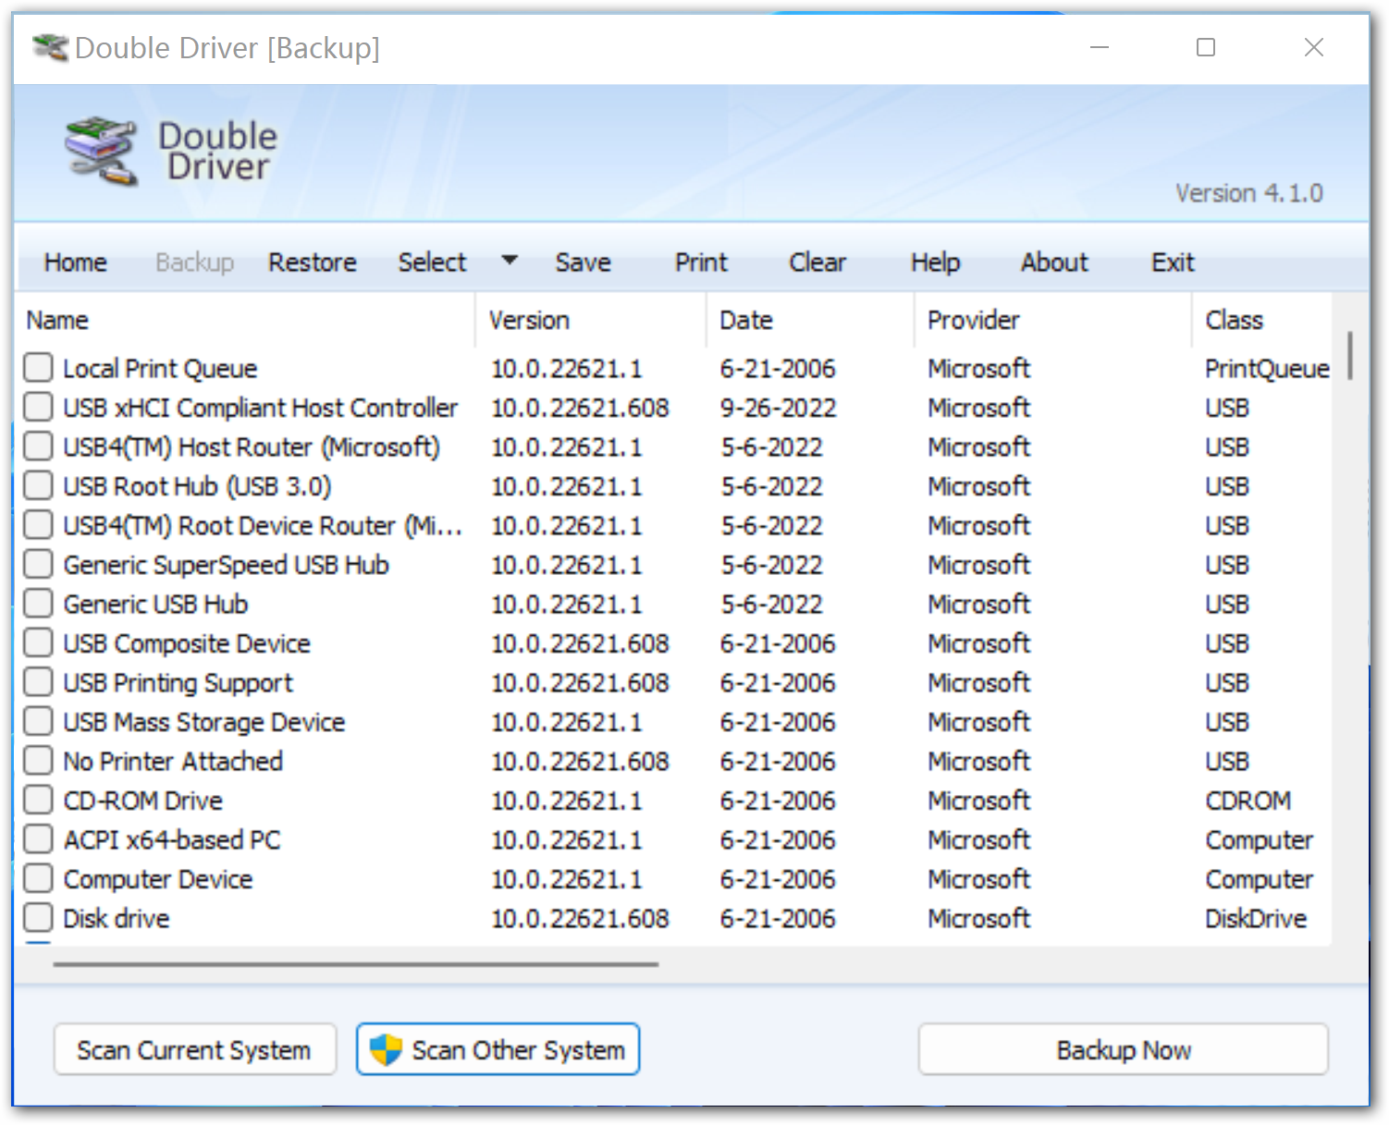
Task: Tick USB4(TM) Host Router (Microsoft) checkbox
Action: point(38,446)
